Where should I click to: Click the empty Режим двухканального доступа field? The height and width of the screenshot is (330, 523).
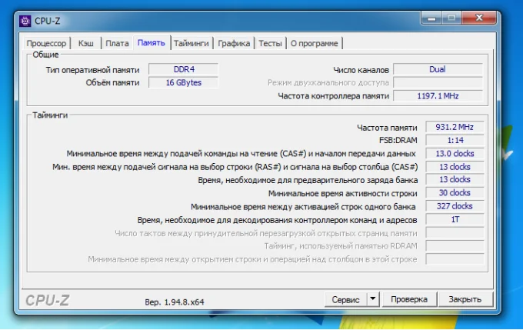pos(438,82)
